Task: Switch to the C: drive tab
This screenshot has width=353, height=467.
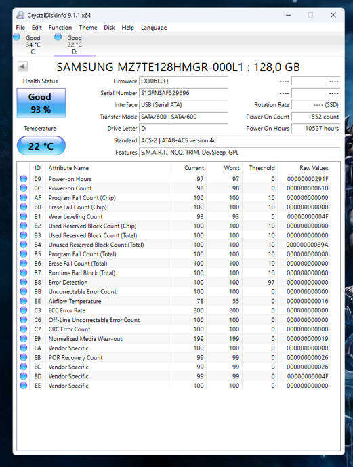Action: 33,45
